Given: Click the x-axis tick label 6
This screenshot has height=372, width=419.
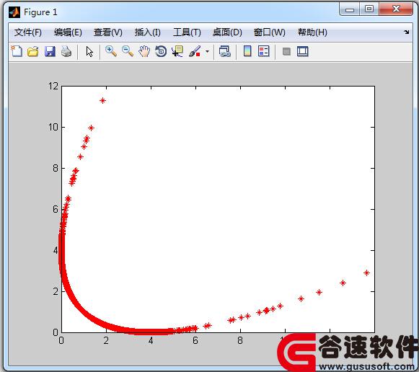Looking at the screenshot, I should [195, 340].
